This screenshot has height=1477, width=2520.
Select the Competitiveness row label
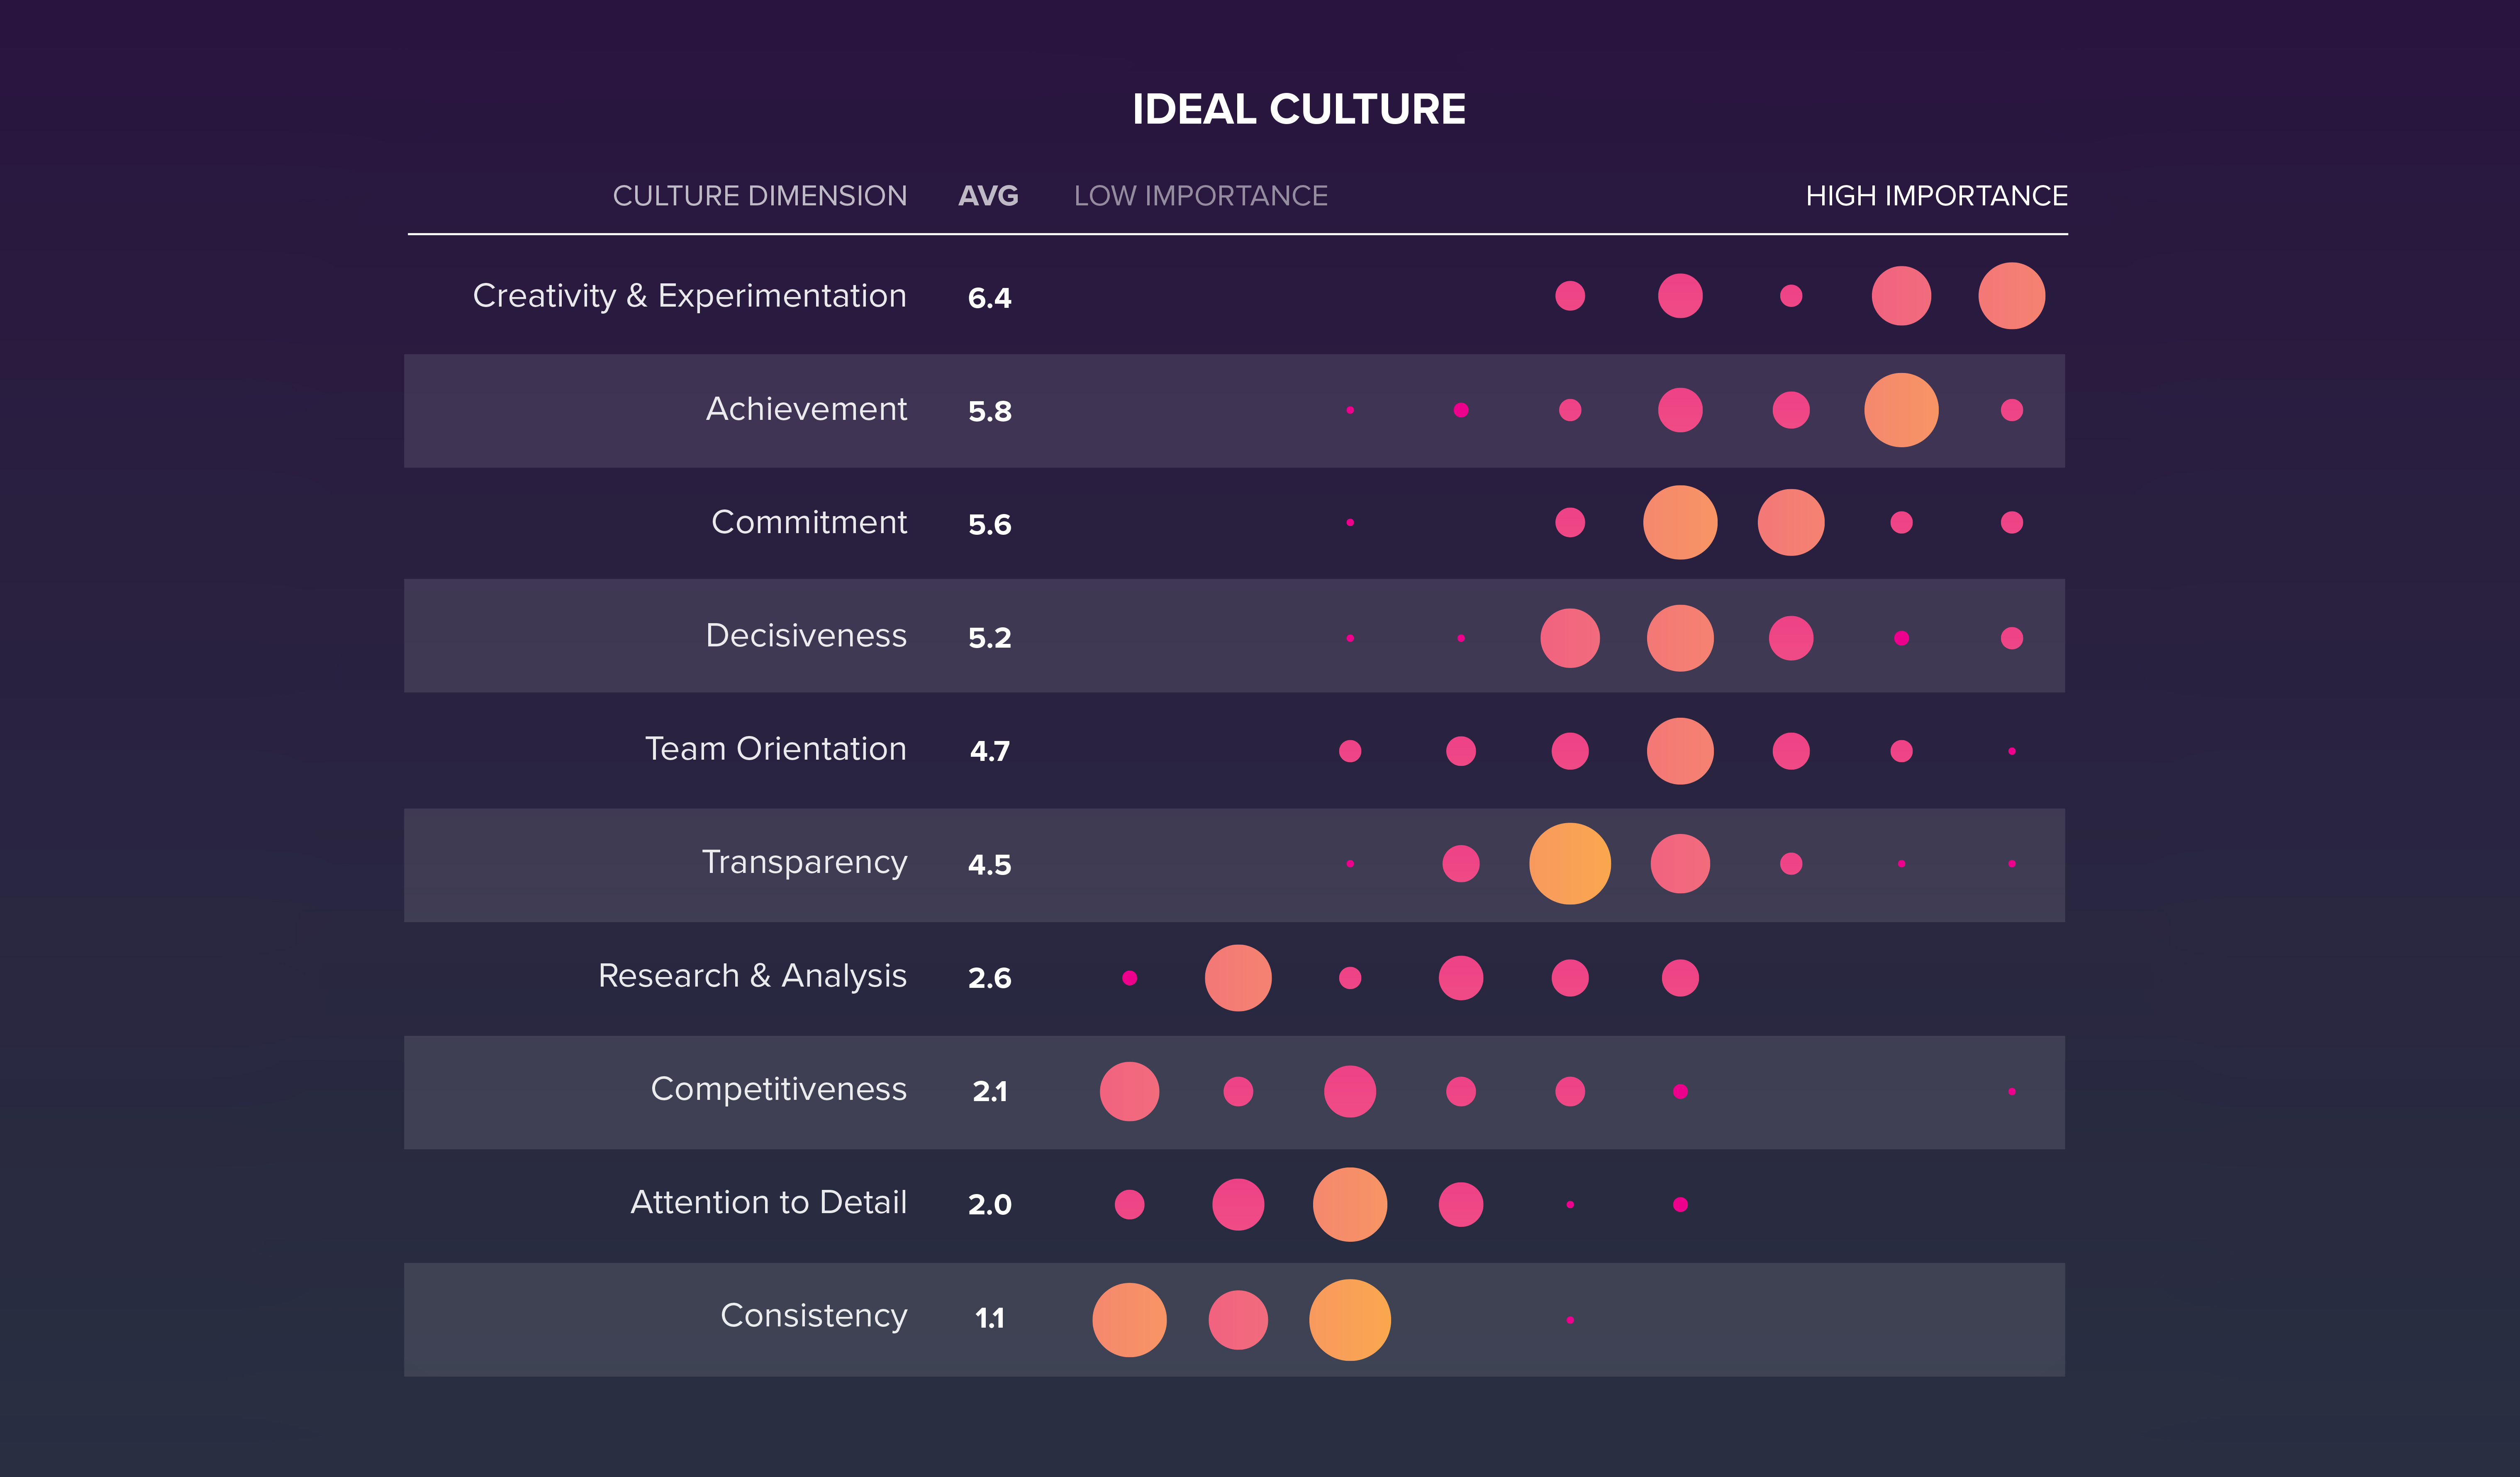pyautogui.click(x=778, y=1089)
